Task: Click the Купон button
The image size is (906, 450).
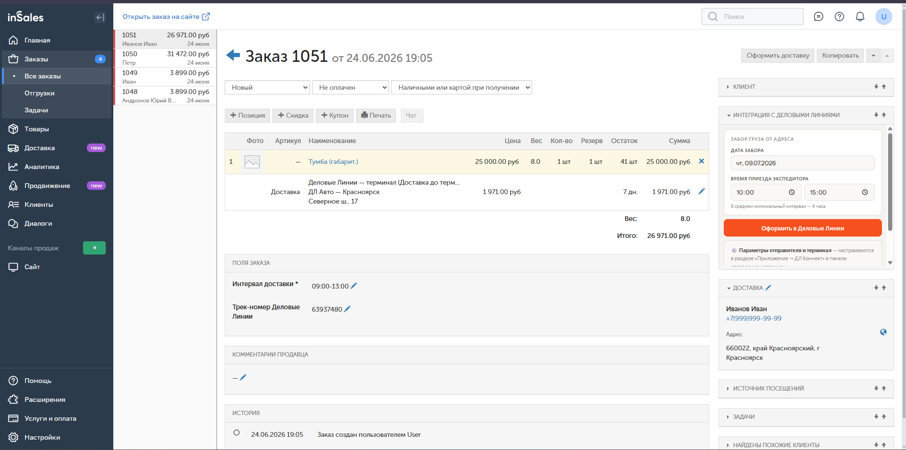Action: (x=335, y=115)
